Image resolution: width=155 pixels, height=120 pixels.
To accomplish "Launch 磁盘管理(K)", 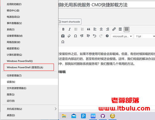I will 29,49.
